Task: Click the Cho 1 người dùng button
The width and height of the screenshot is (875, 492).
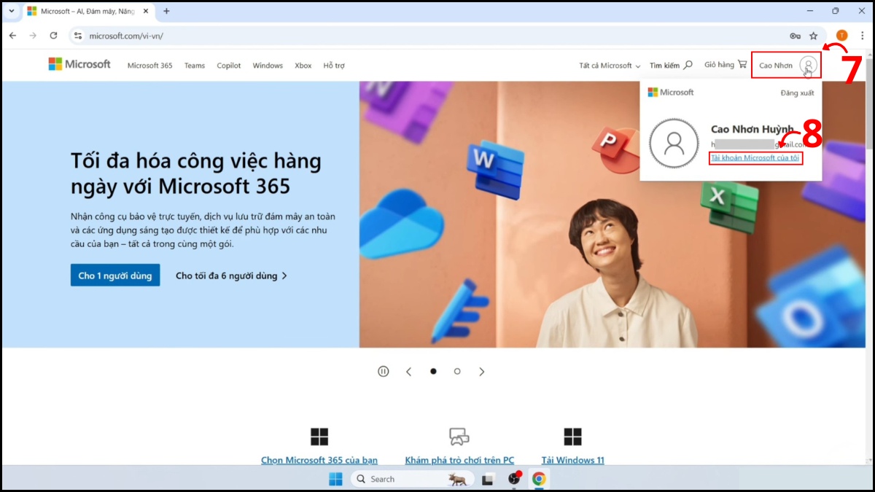Action: coord(114,275)
